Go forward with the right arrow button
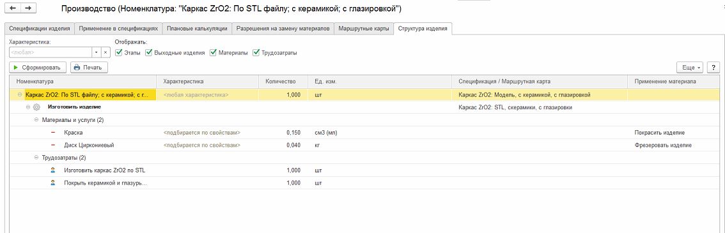Image resolution: width=725 pixels, height=233 pixels. pos(27,8)
